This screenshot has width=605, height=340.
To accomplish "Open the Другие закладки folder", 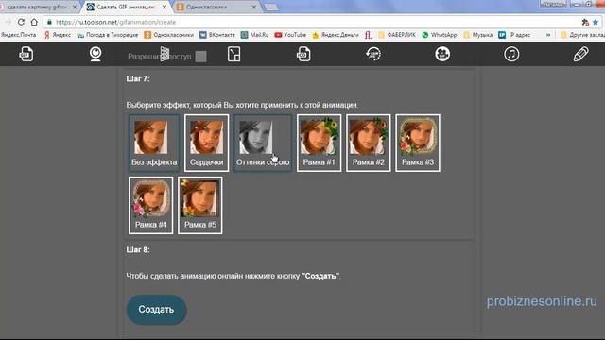I will coord(582,35).
